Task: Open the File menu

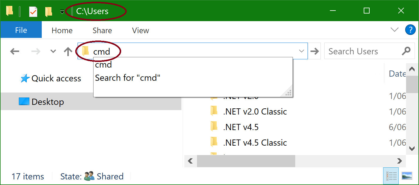Action: click(21, 30)
